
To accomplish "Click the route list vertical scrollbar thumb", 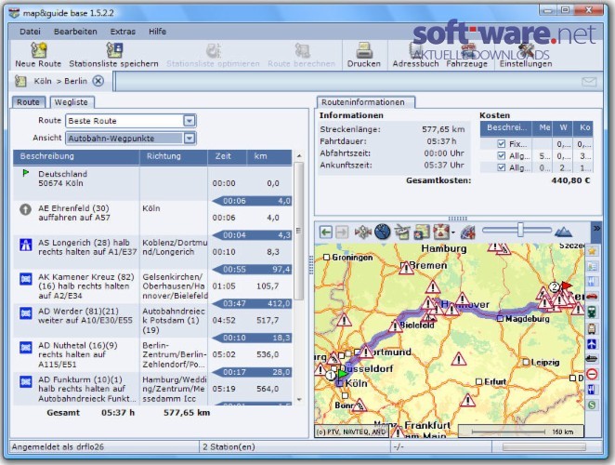I will [x=298, y=231].
